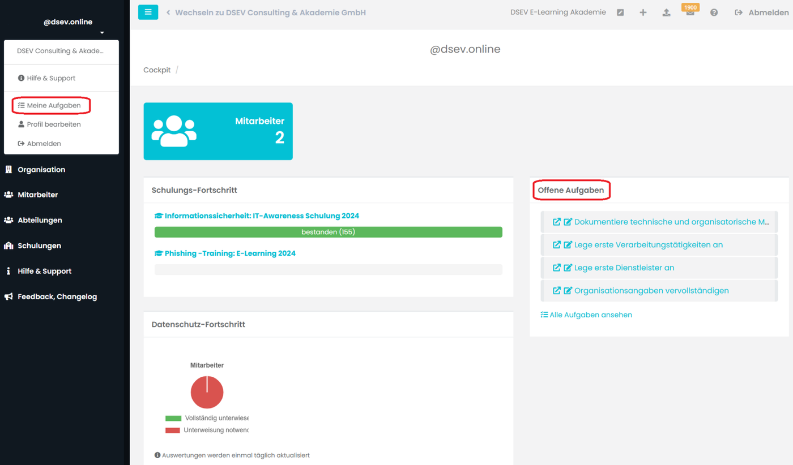
Task: Click the Cockpit breadcrumb
Action: pos(157,70)
